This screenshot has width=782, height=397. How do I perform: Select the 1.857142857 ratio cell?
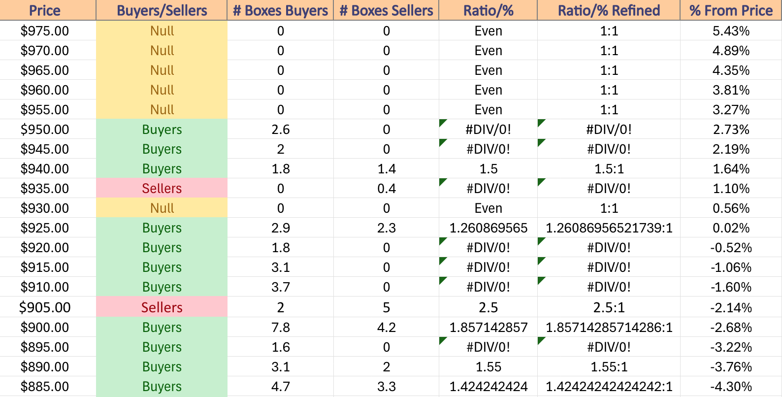(x=488, y=327)
